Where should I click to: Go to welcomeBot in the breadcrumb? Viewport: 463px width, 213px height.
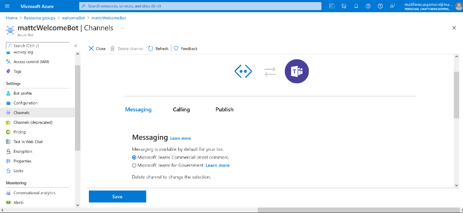(74, 18)
